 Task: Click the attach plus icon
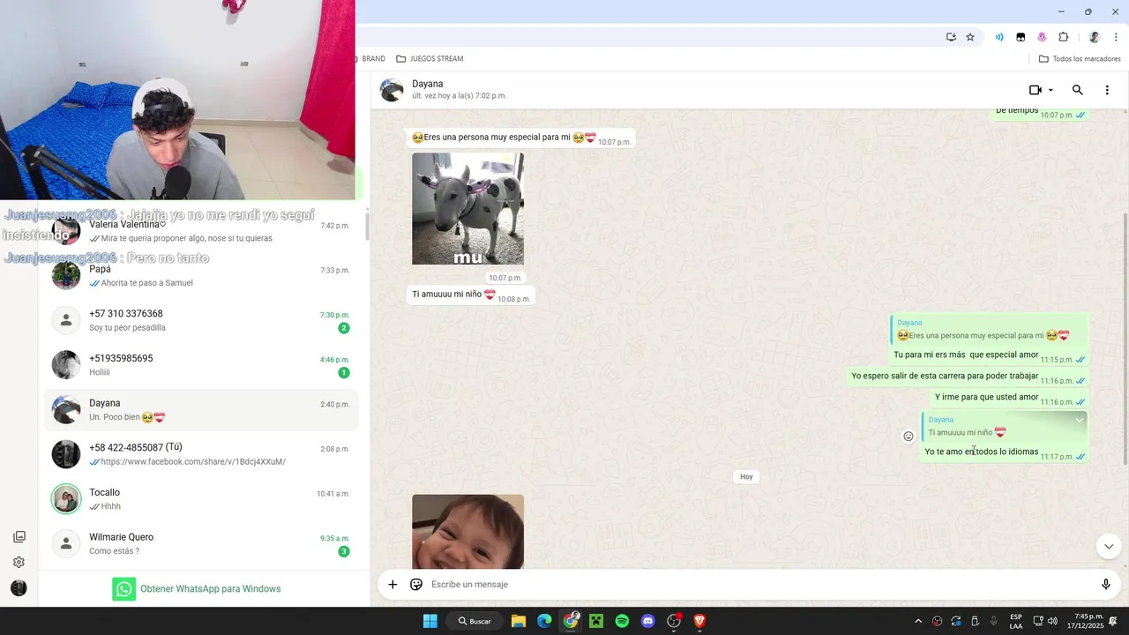point(393,584)
